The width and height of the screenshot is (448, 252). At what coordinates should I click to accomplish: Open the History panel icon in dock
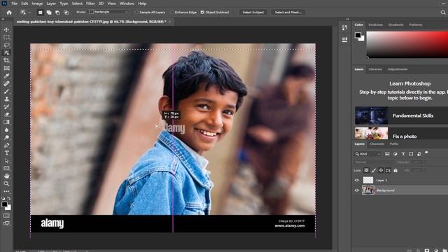[x=344, y=28]
